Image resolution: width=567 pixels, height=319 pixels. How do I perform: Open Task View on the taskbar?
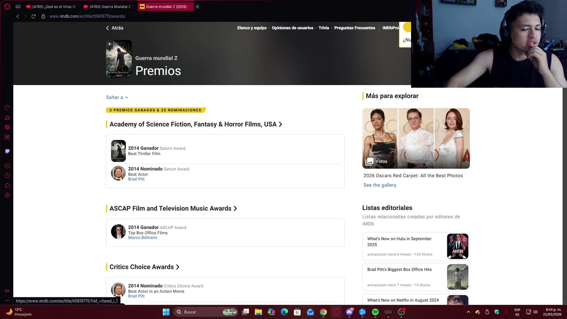point(245,312)
